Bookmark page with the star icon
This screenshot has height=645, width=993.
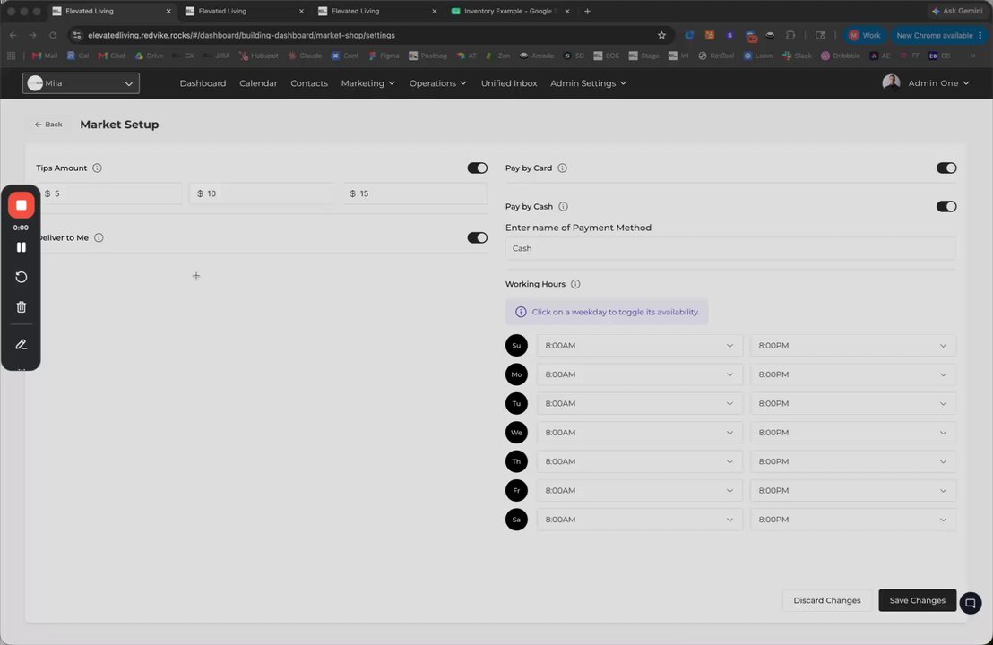click(661, 36)
